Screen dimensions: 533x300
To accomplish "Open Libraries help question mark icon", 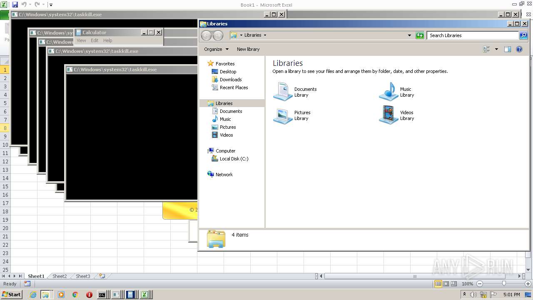I will tap(519, 49).
